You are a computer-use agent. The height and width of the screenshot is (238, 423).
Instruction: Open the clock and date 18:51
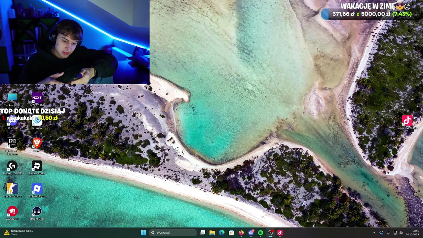tap(412, 233)
